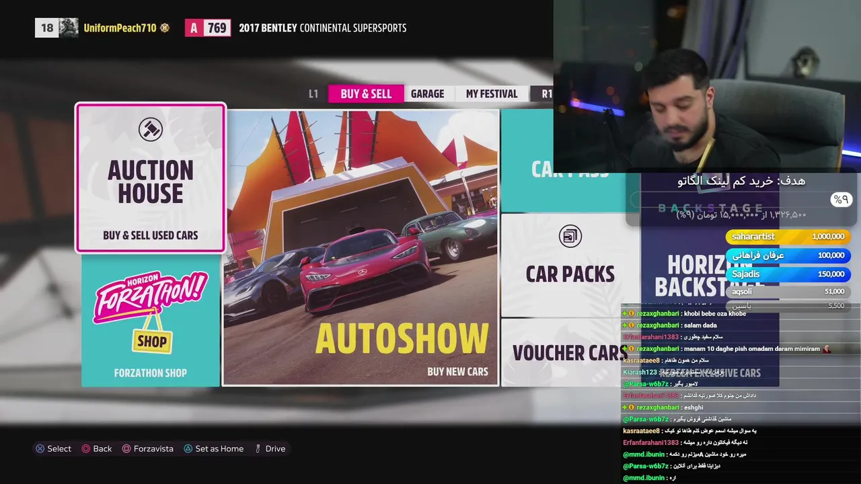Switch to the Buy & Sell tab

pyautogui.click(x=366, y=94)
